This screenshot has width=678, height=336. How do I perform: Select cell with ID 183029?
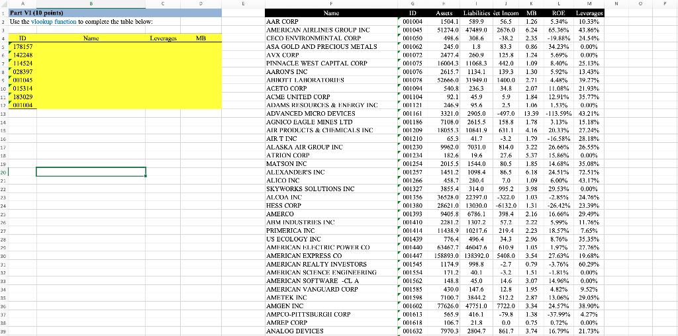[23, 97]
